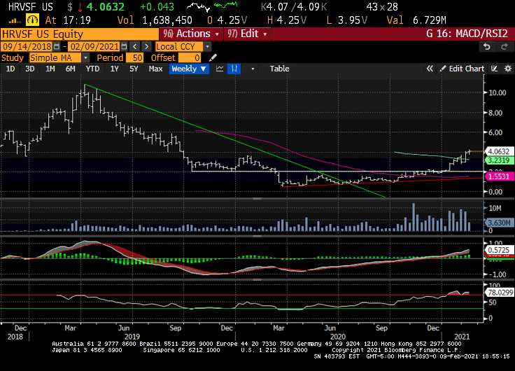Viewport: 515px width, 371px height.
Task: Open the Simple MA study dropdown arrow
Action: [85, 58]
